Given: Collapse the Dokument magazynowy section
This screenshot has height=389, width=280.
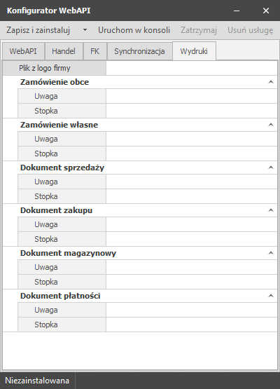Looking at the screenshot, I should tap(271, 253).
